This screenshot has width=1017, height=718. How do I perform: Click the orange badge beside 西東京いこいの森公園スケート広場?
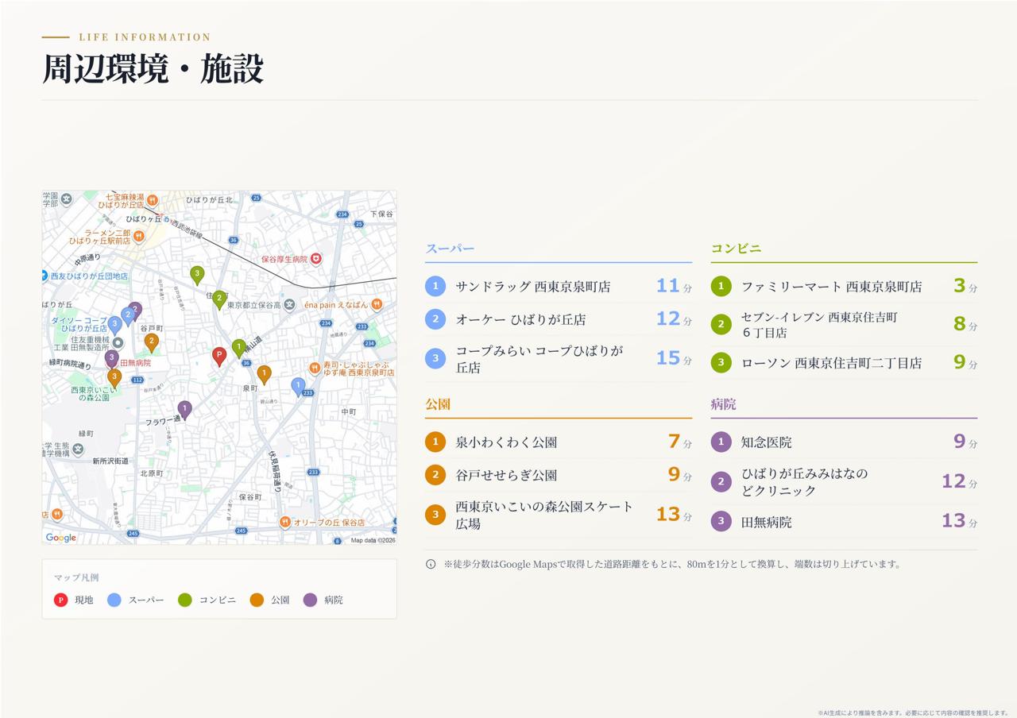[435, 514]
